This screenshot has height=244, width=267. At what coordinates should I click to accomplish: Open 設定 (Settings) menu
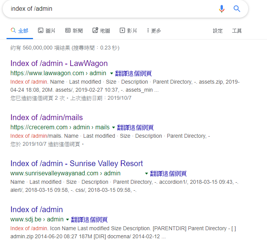click(x=218, y=31)
